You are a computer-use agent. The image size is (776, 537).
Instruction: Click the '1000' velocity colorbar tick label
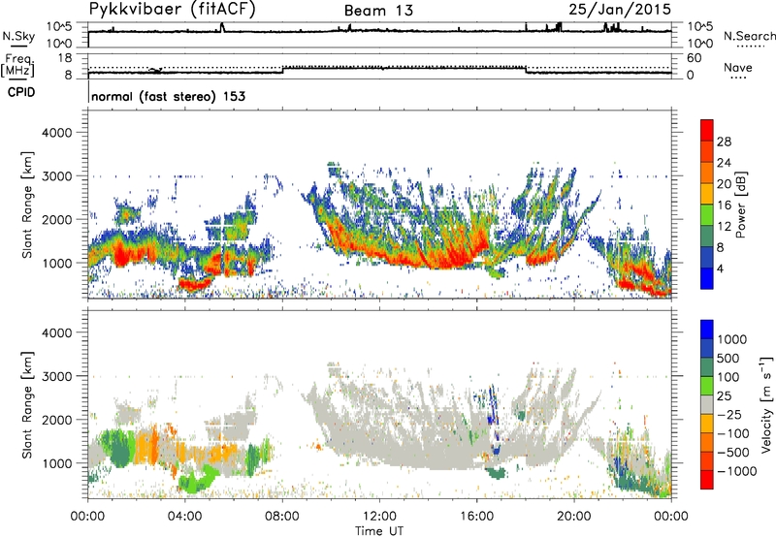point(731,339)
